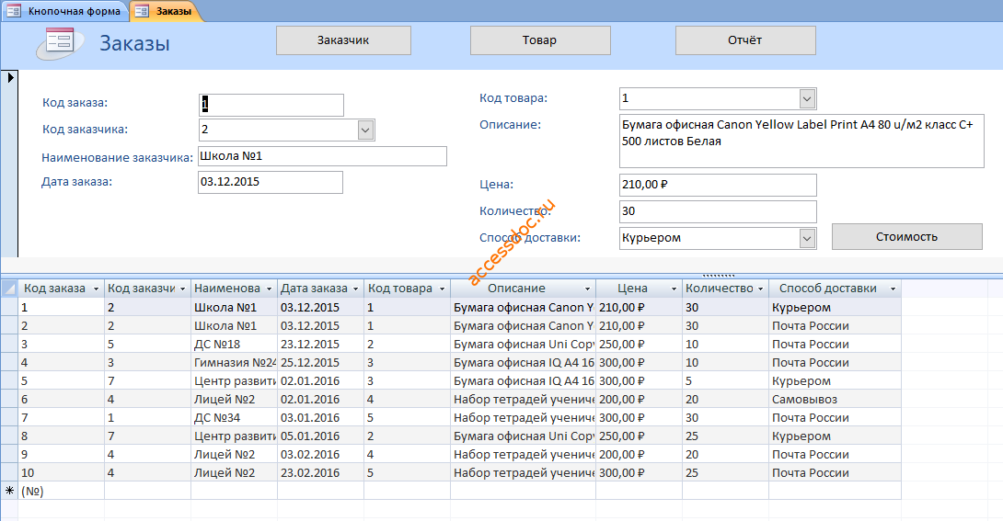1003x521 pixels.
Task: Click the Наименование заказчика field
Action: 322,156
